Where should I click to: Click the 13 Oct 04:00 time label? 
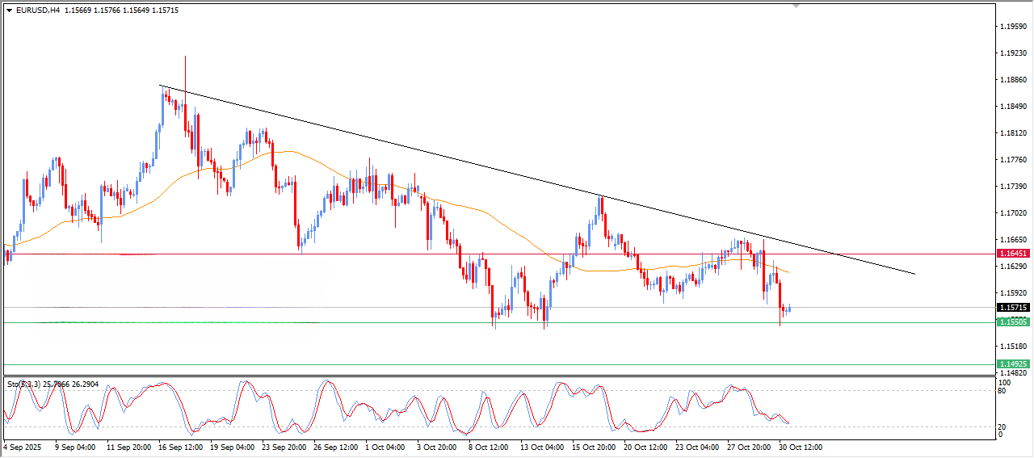(542, 447)
